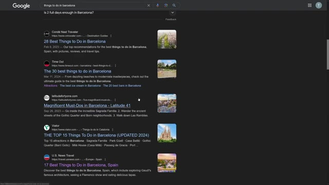Viewport: 329px width, 185px height.
Task: Open Condé Nast Traveler result thumbnail
Action: pyautogui.click(x=167, y=39)
